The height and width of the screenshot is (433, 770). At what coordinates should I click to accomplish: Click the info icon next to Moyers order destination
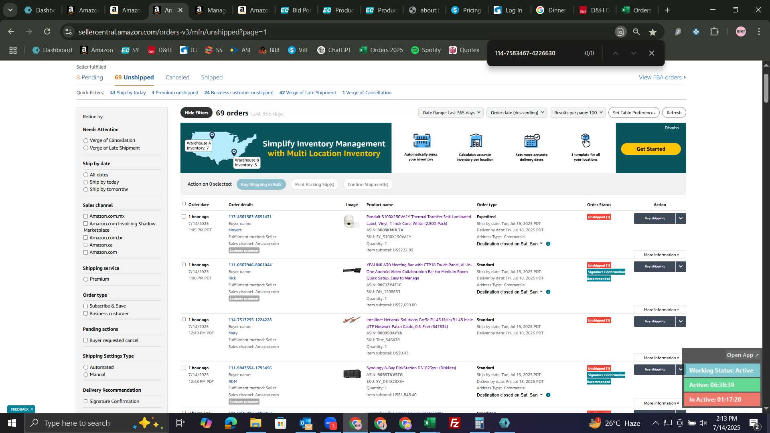tap(548, 244)
